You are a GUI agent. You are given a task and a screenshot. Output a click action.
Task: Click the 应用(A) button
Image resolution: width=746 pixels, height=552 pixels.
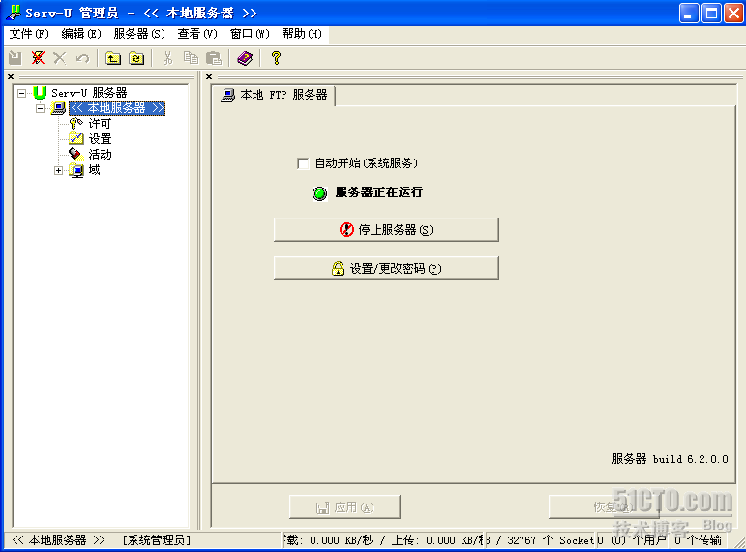[344, 508]
